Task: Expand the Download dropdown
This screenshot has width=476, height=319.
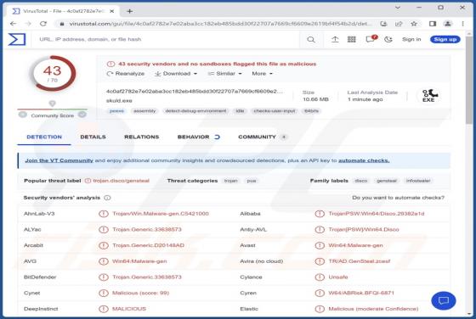Action: click(176, 74)
